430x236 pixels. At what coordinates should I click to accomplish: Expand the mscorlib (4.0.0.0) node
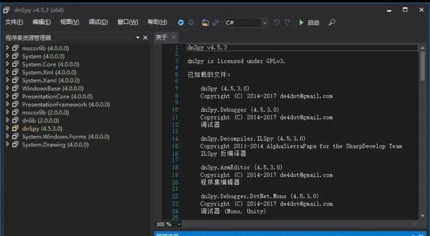tap(8, 48)
